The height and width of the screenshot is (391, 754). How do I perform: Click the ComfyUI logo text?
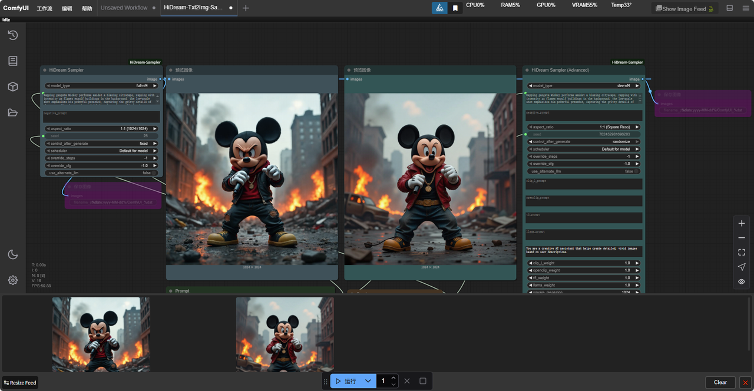pyautogui.click(x=16, y=8)
